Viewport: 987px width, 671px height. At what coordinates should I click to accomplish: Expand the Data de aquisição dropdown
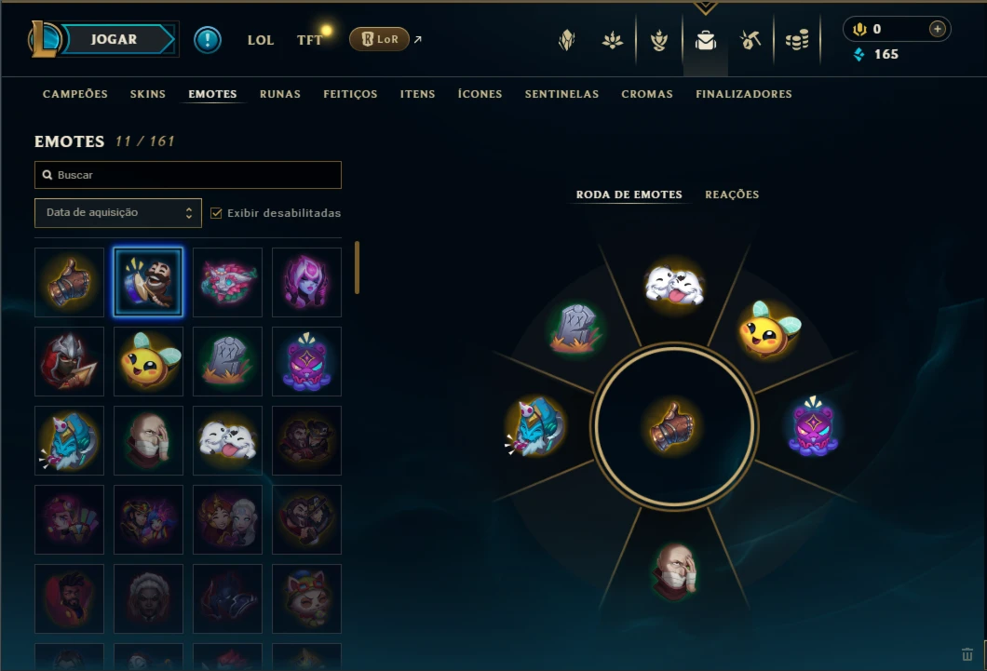coord(117,212)
